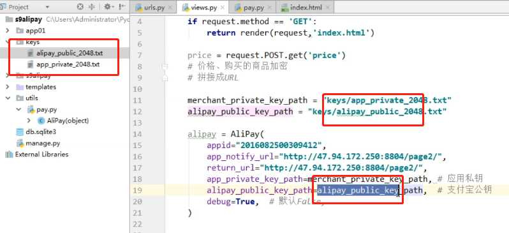Click line number 11 in the gutter
Viewport: 509px width, 233px height.
tap(138, 100)
